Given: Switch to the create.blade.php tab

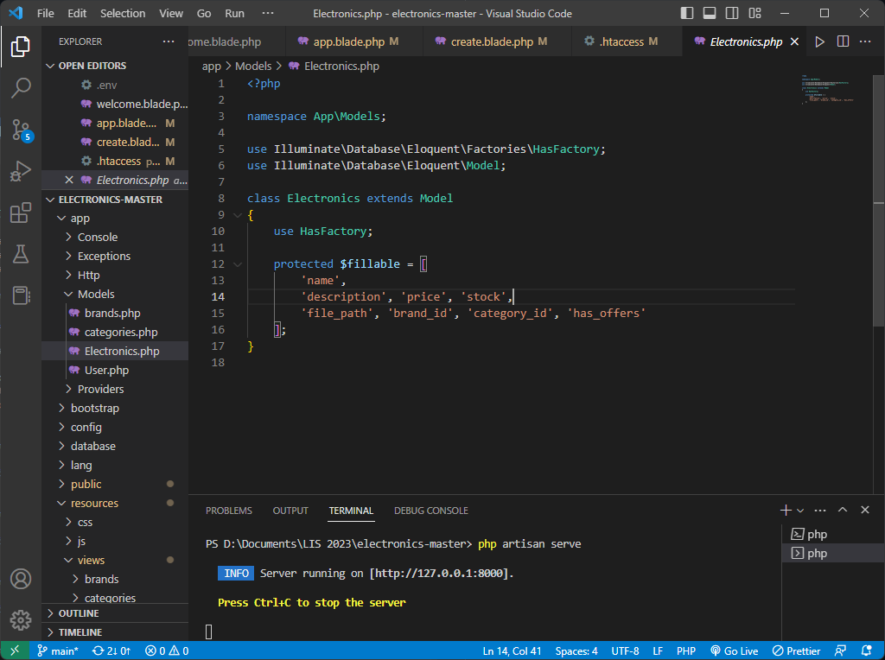Looking at the screenshot, I should 491,41.
